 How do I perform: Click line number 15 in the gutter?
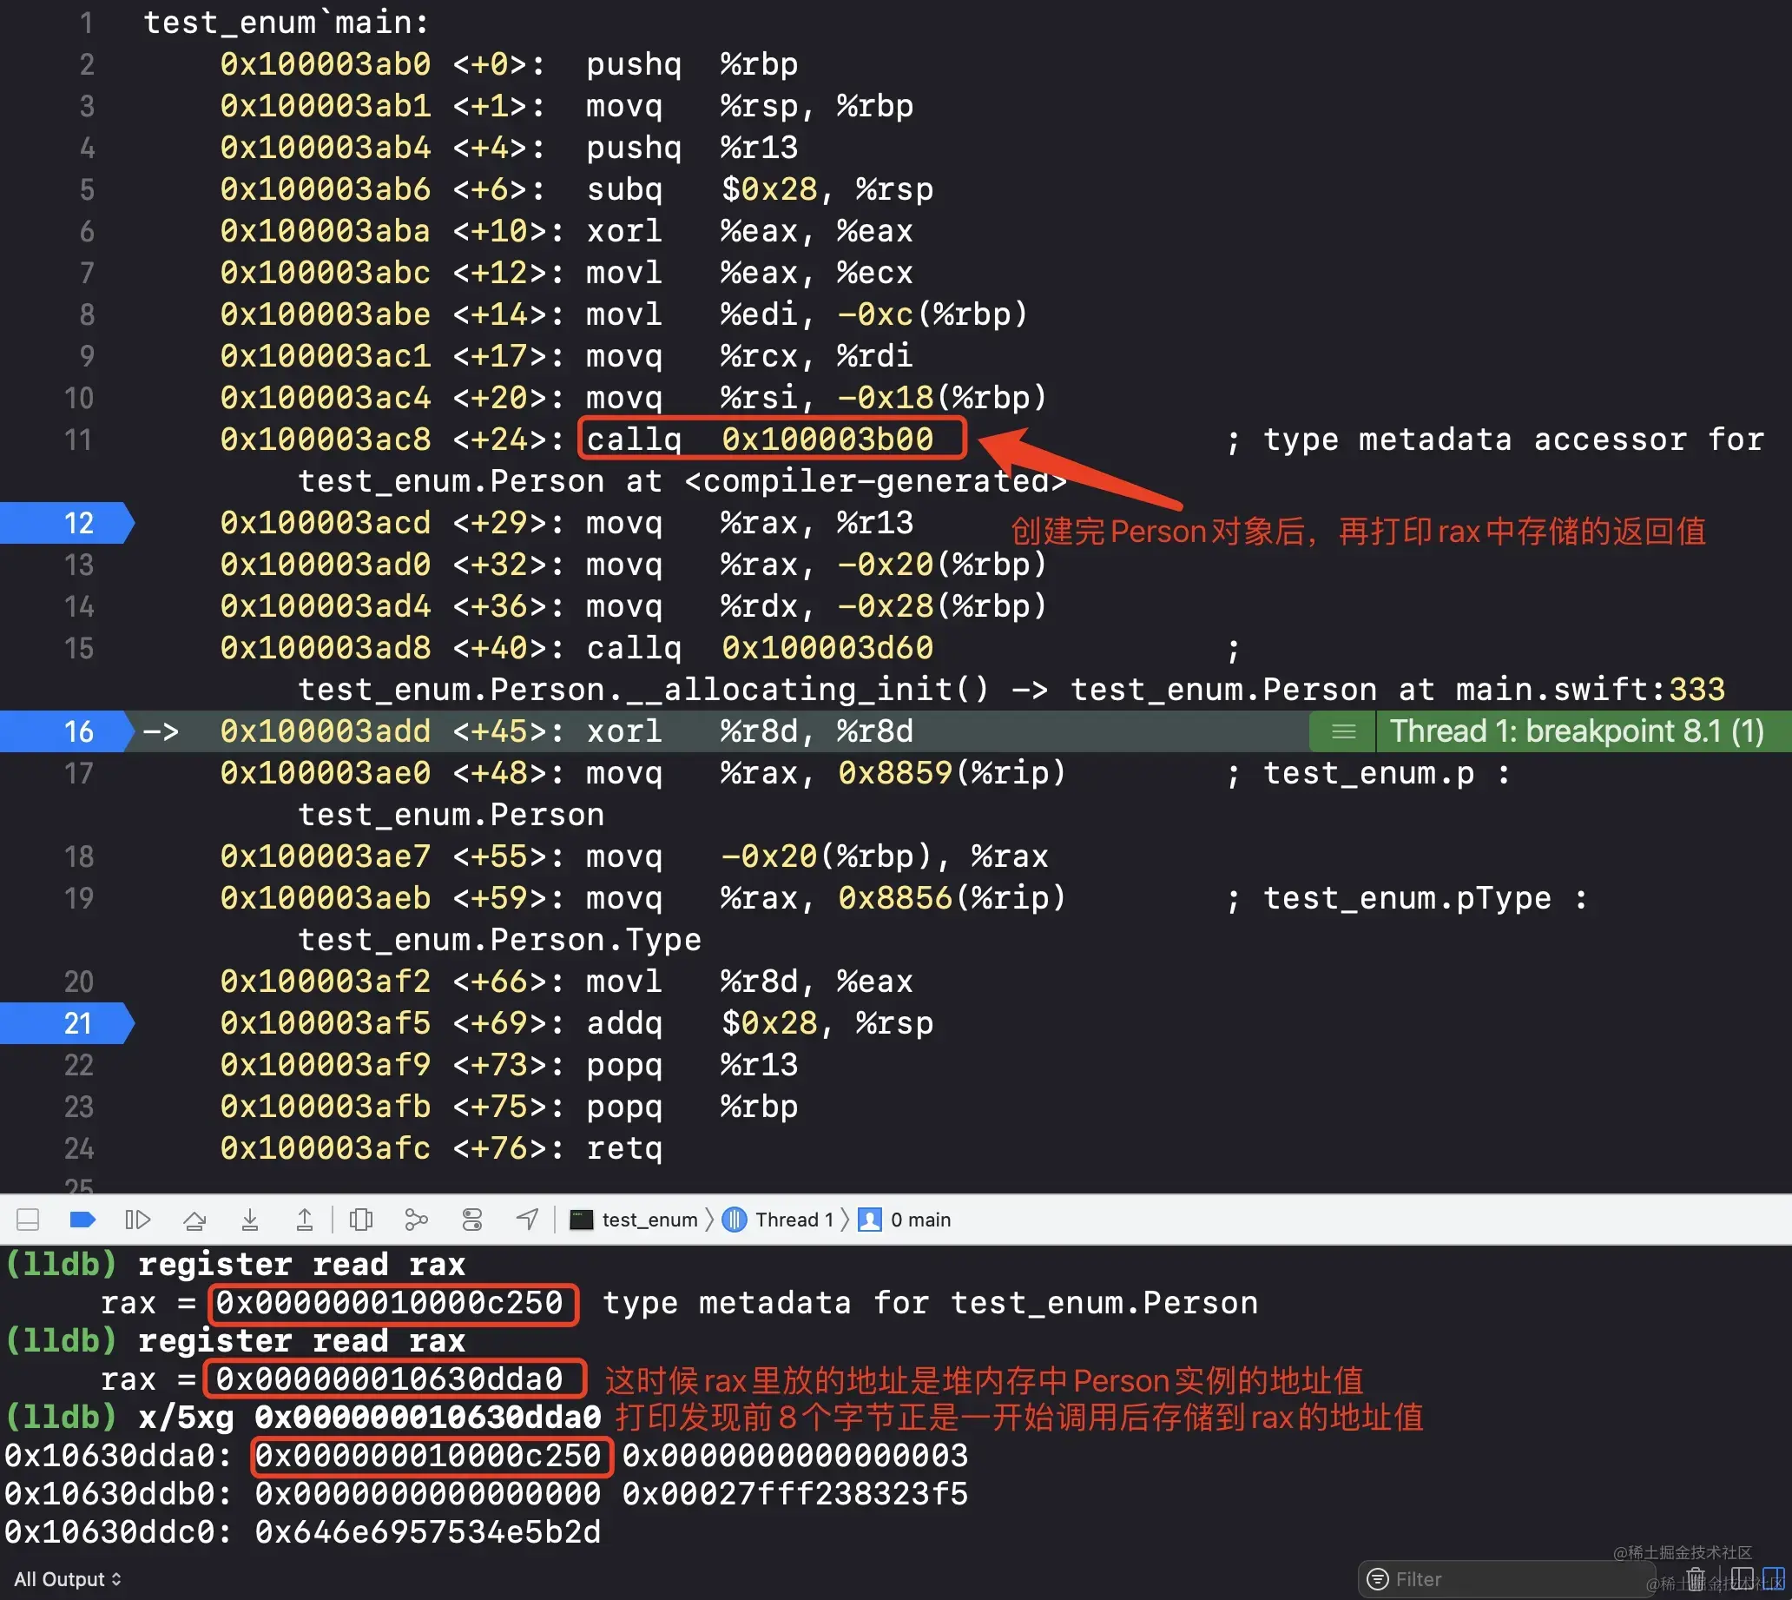[78, 648]
